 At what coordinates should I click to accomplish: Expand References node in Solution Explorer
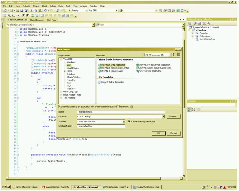coord(192,36)
